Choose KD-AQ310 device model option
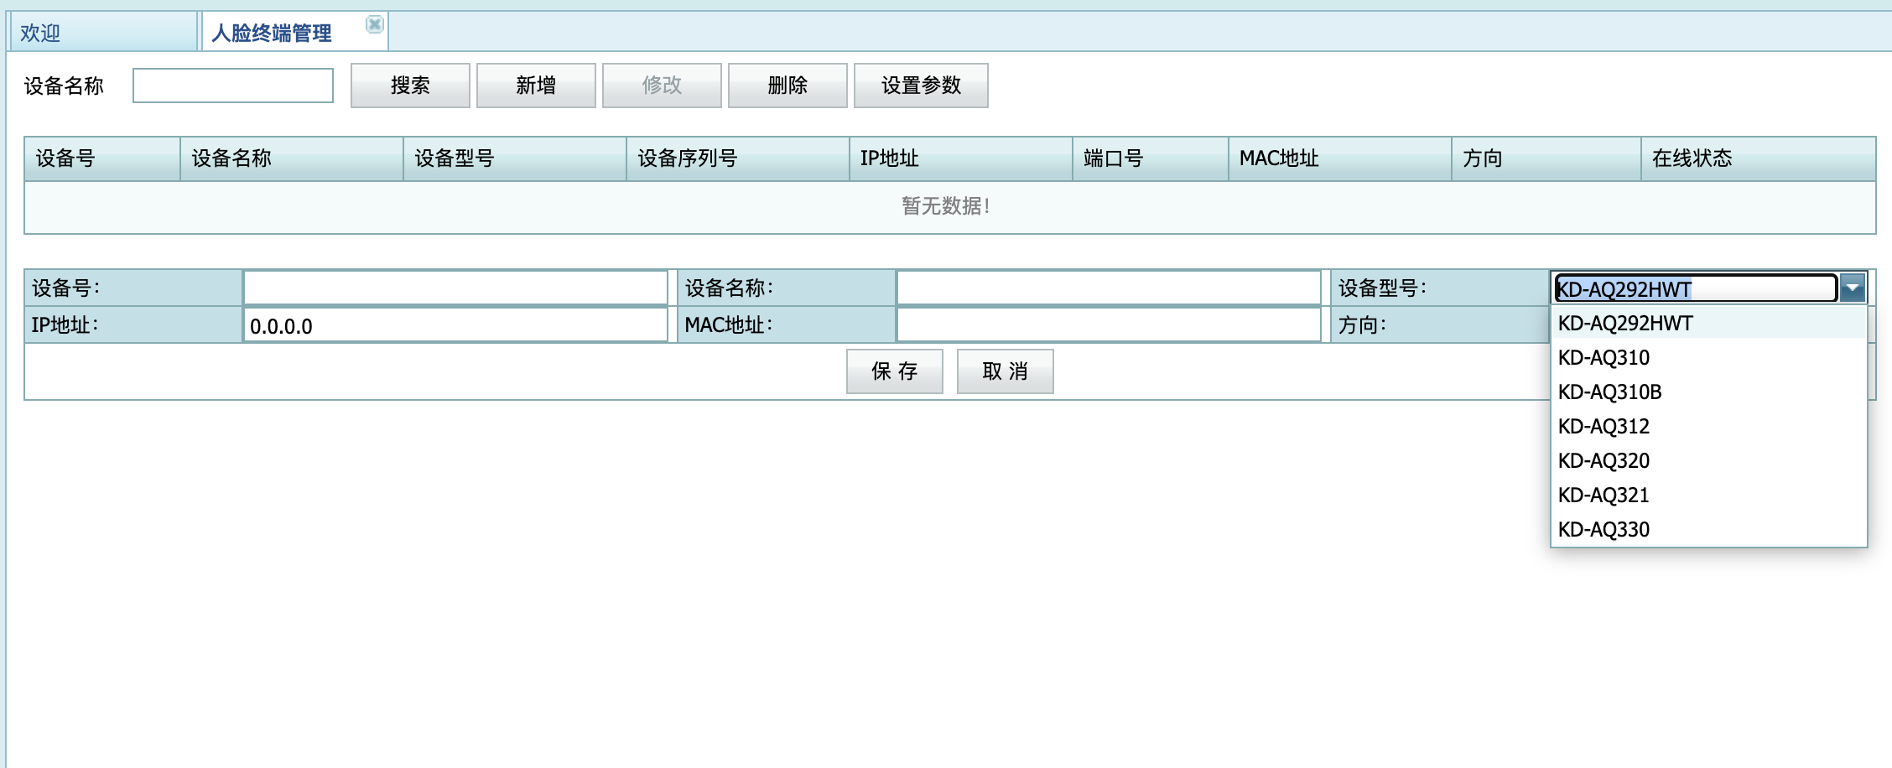This screenshot has width=1892, height=768. [x=1708, y=357]
